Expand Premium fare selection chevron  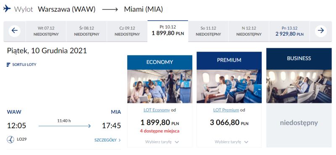(x=246, y=142)
